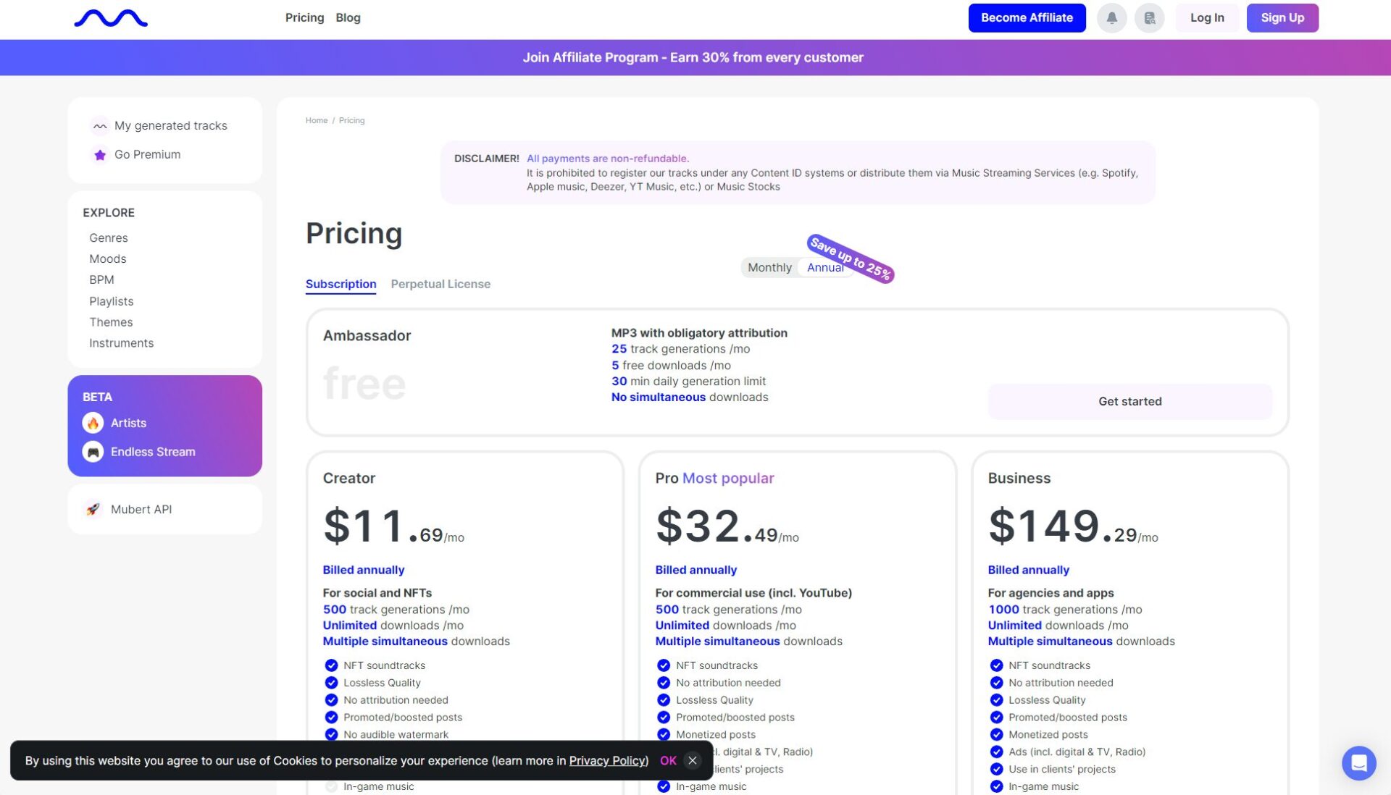Close the cookie notice with X
Screen dimensions: 1391x795
pyautogui.click(x=693, y=760)
